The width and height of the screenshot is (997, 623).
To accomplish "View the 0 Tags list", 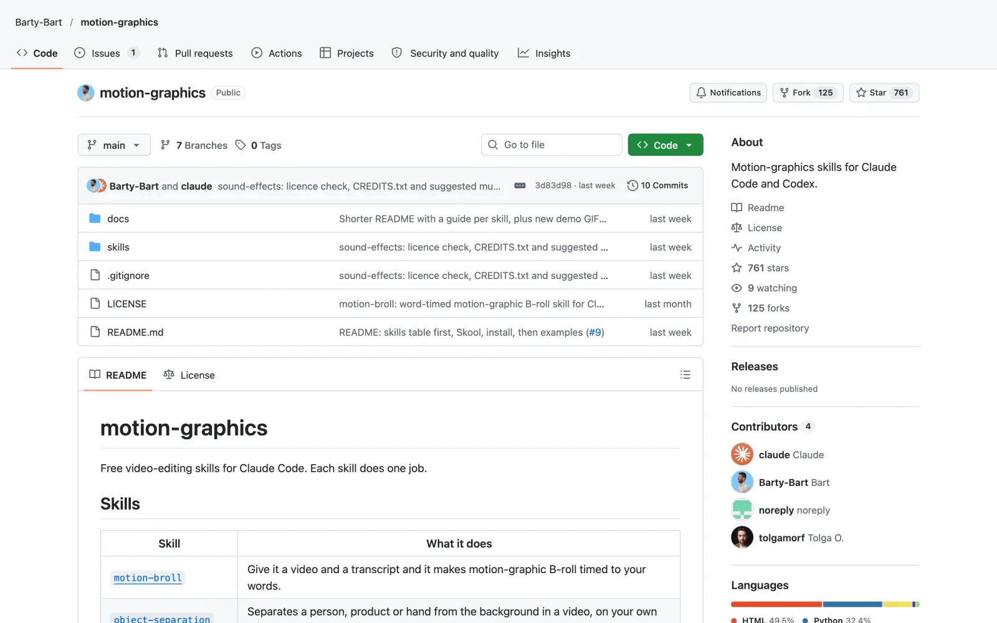I will pos(259,145).
